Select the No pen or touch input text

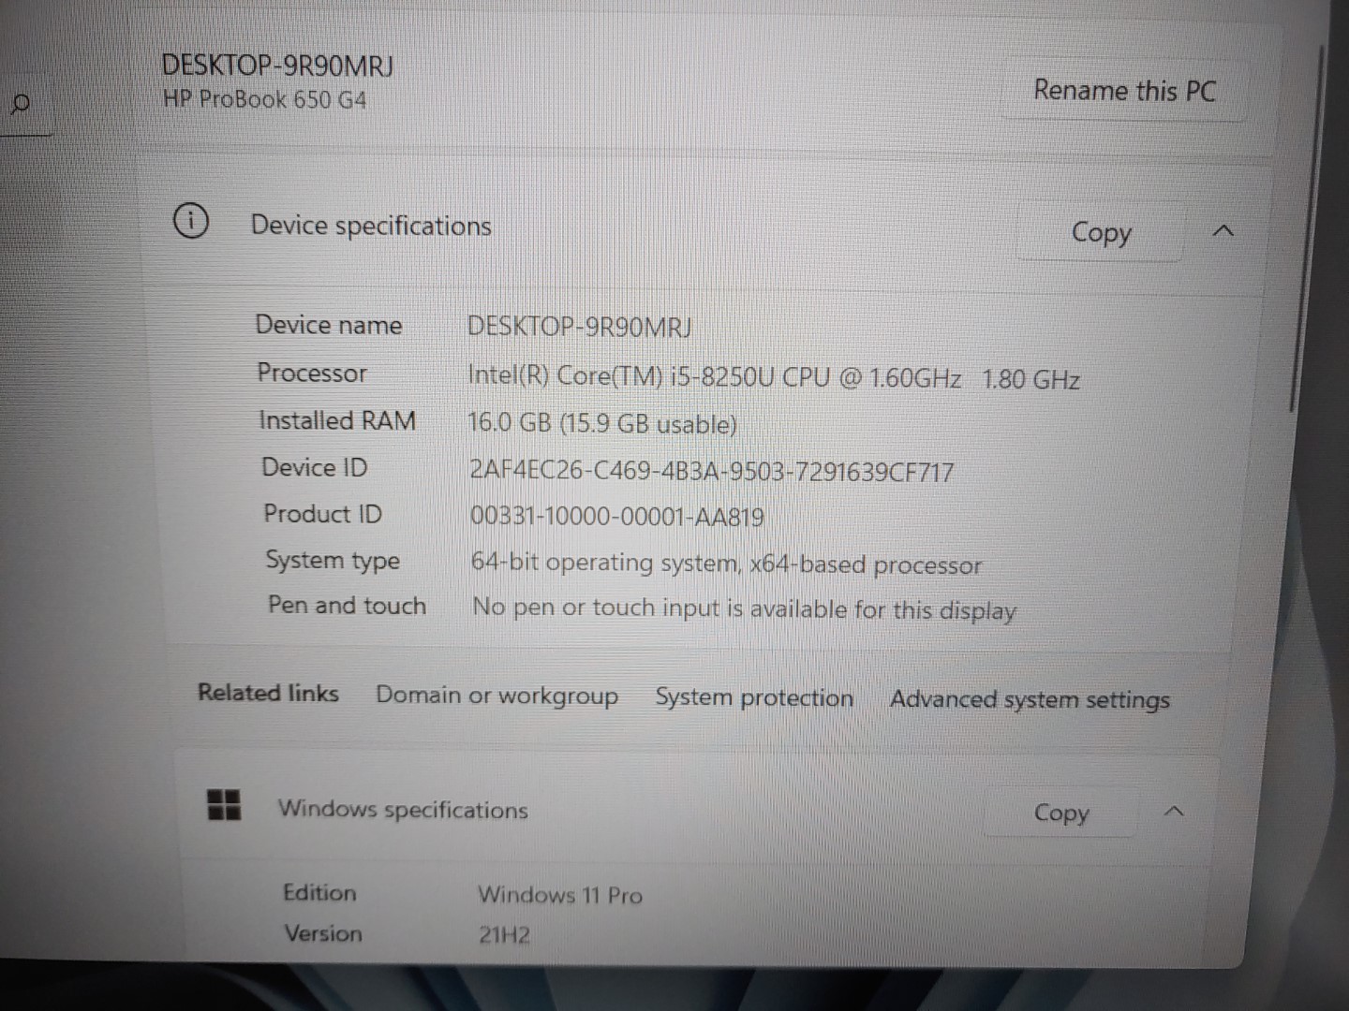(x=744, y=608)
